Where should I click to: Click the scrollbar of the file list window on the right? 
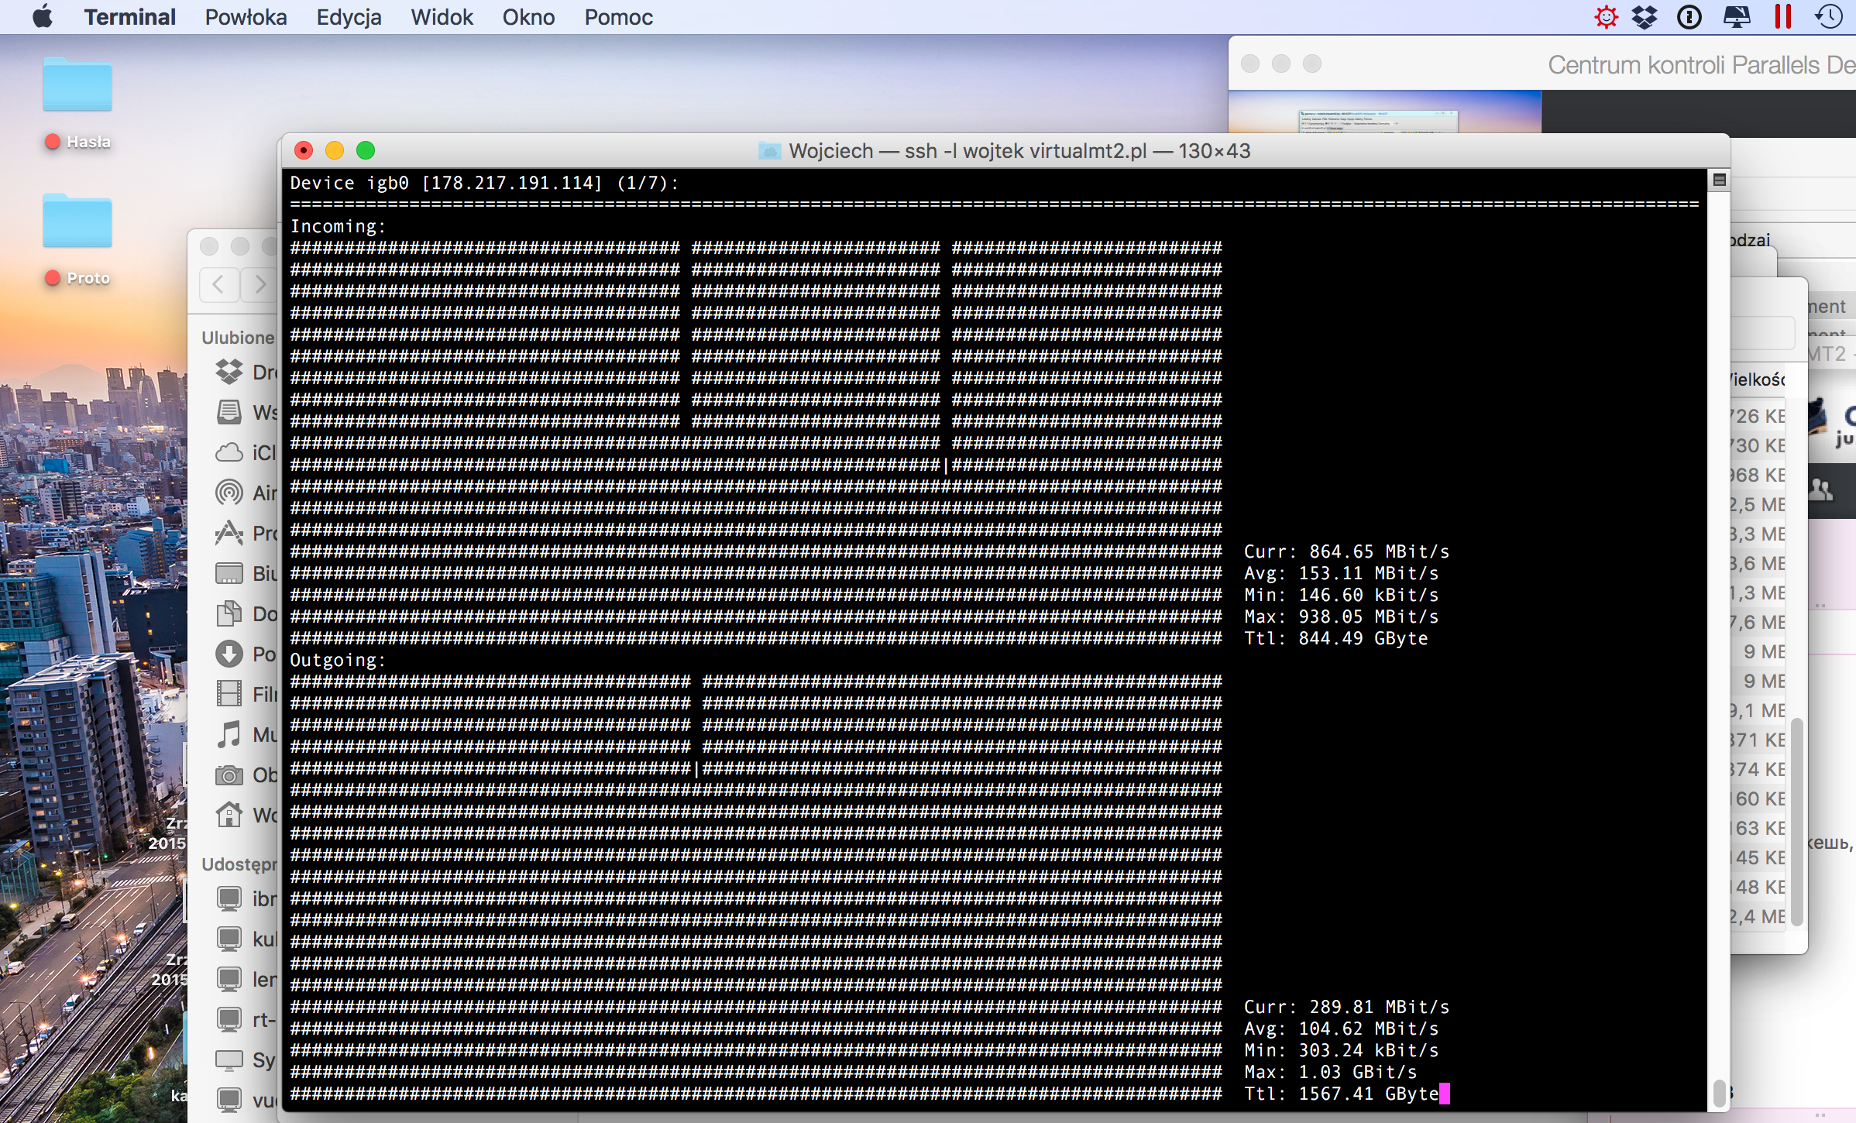pos(1797,821)
